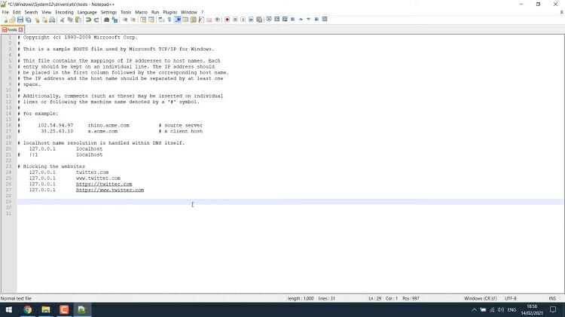
Task: Open the Encoding menu
Action: 64,12
